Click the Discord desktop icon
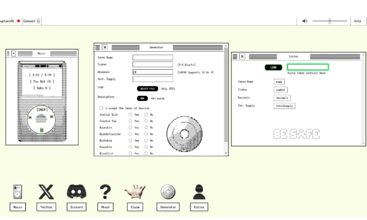367x220 pixels. [77, 192]
